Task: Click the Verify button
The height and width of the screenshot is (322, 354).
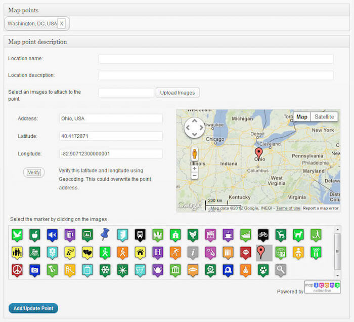Action: click(x=34, y=173)
